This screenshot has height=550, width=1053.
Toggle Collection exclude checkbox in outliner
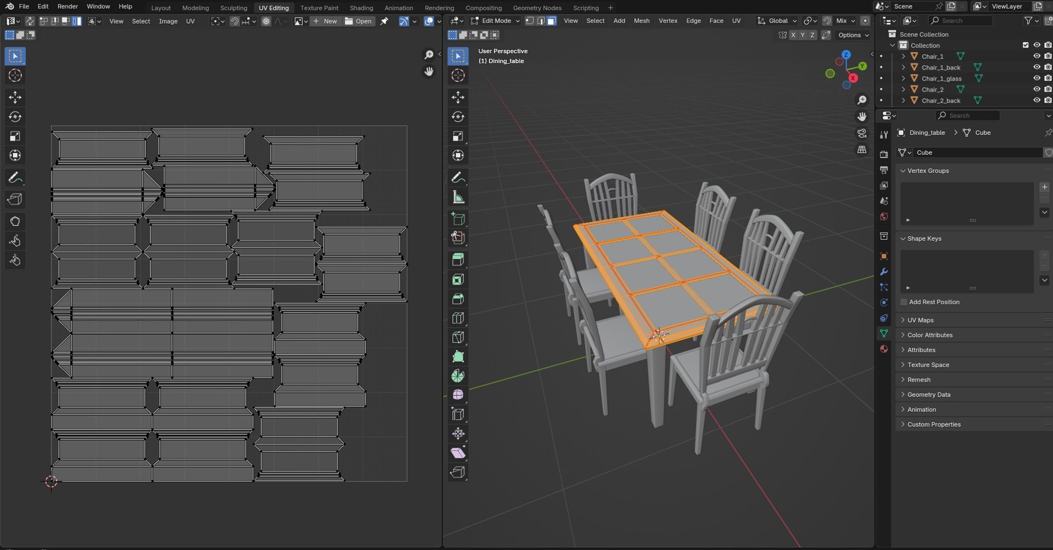tap(1026, 45)
